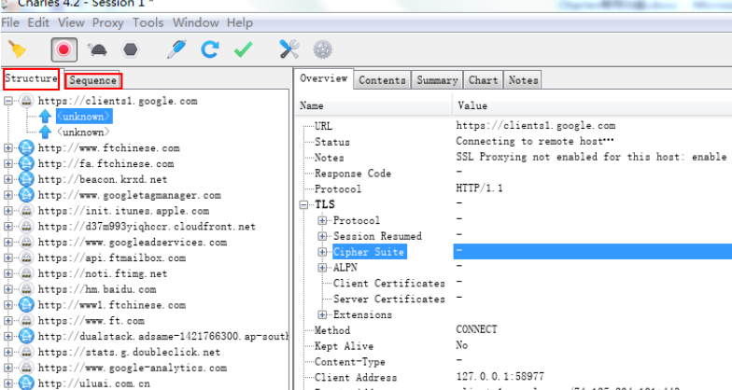Expand the www.ftchinese.com node
Screen dimensions: 732x390
pyautogui.click(x=7, y=147)
